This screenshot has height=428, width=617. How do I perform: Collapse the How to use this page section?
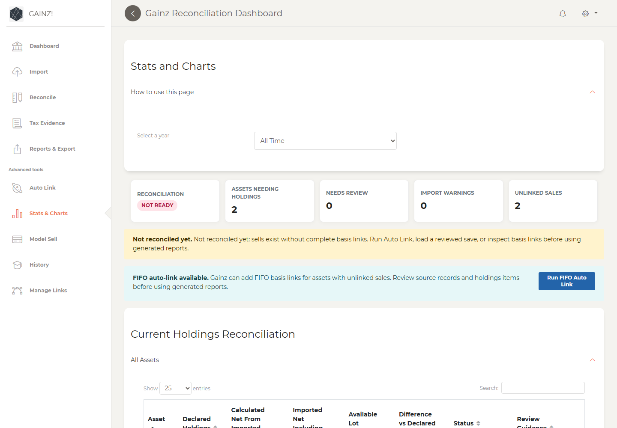[x=593, y=92]
